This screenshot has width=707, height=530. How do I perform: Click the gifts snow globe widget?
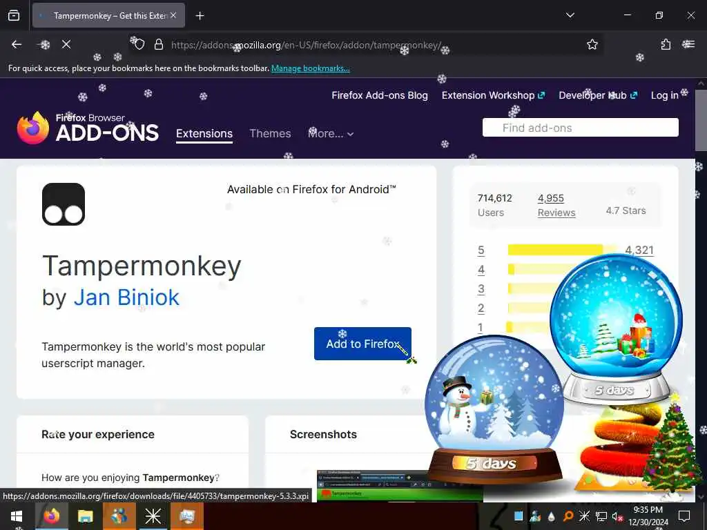[x=616, y=329]
